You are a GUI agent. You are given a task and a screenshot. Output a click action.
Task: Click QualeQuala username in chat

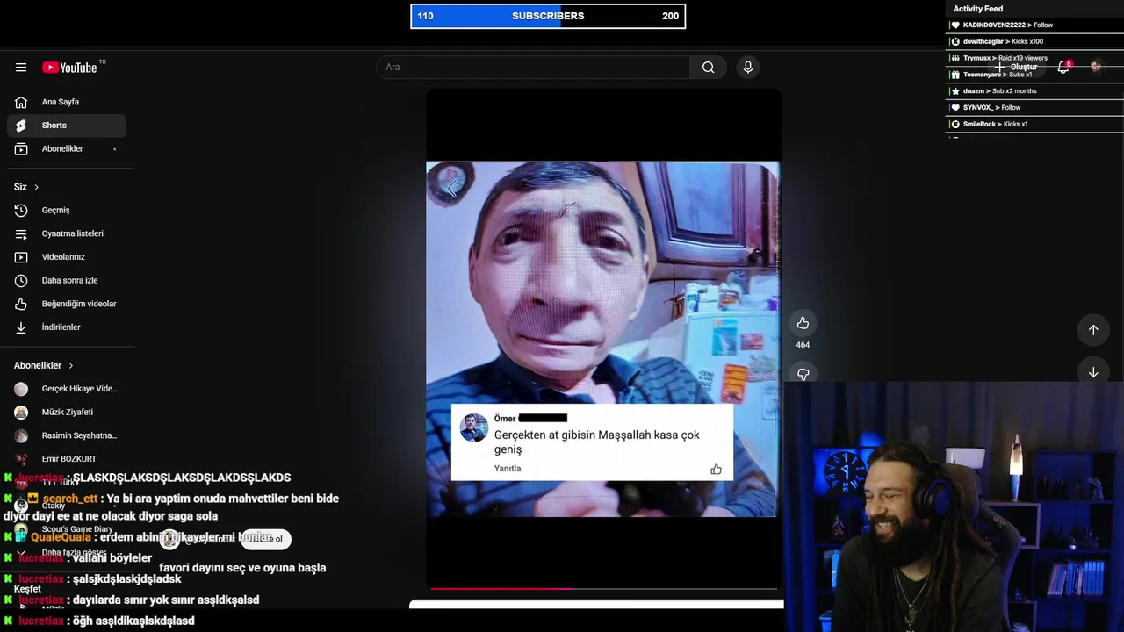(x=61, y=537)
